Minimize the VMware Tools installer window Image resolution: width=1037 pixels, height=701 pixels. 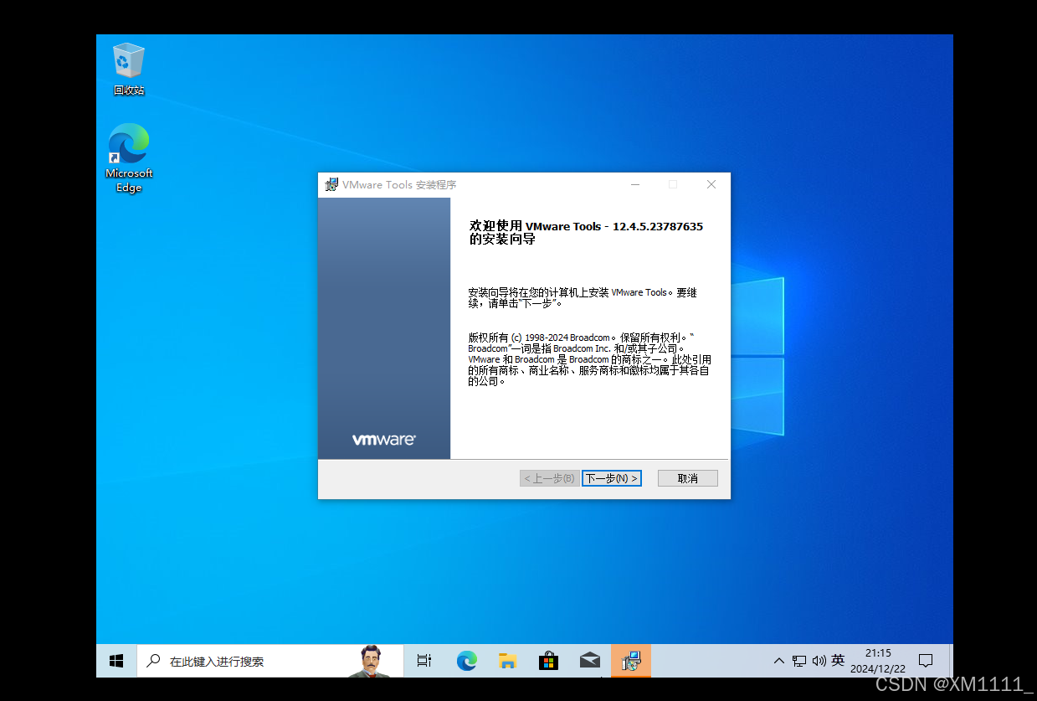pyautogui.click(x=635, y=184)
